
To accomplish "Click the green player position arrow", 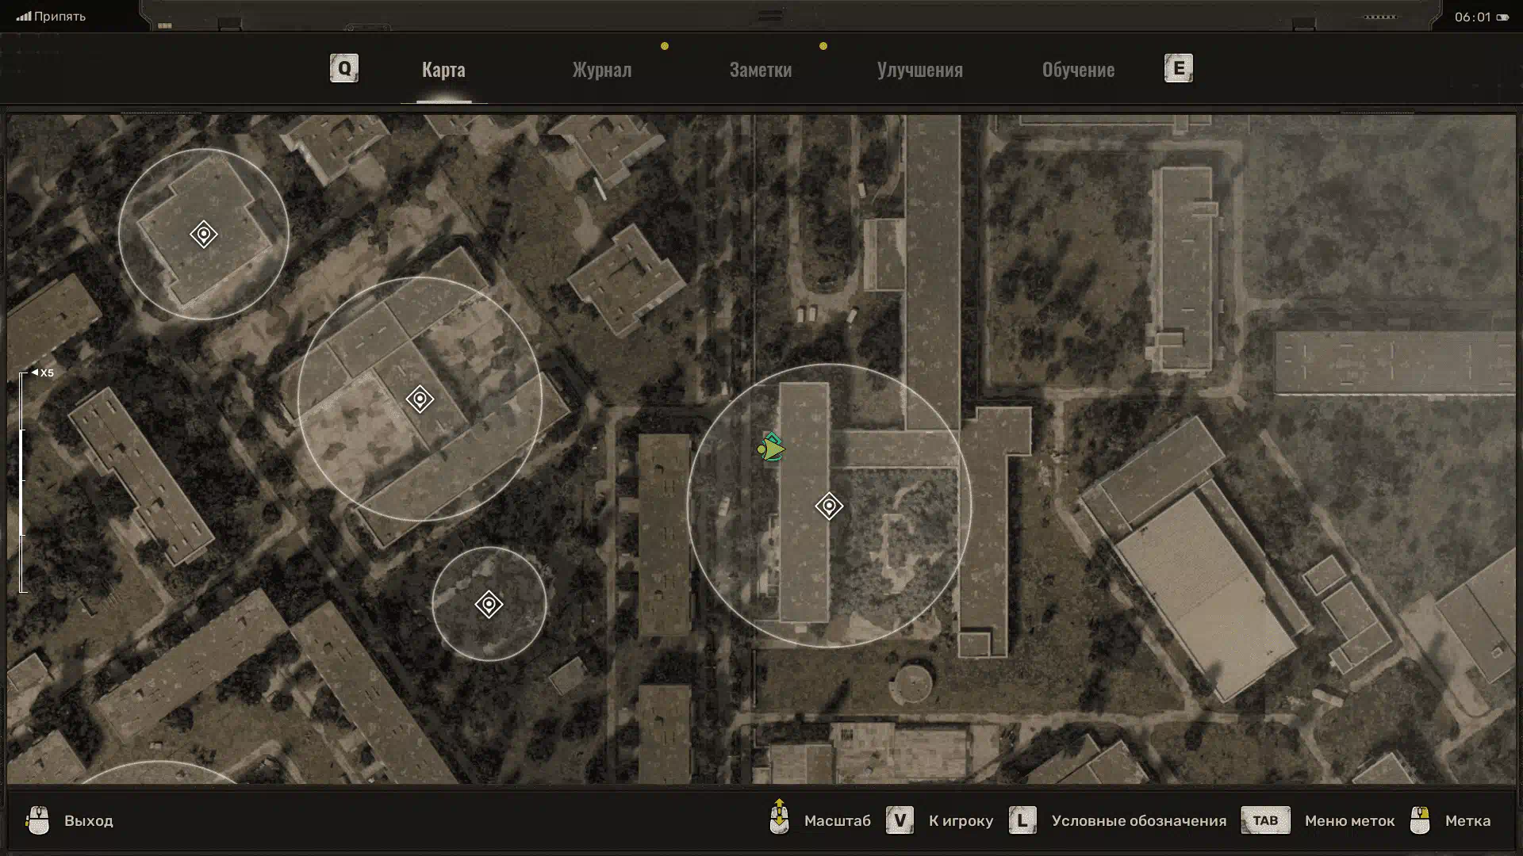I will tap(771, 449).
